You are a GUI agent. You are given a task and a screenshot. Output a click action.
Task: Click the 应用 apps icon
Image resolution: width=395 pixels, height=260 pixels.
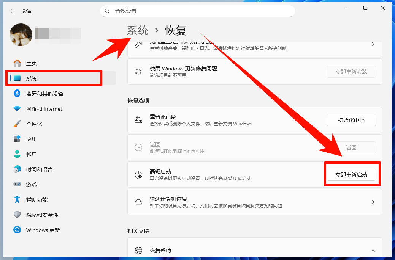pyautogui.click(x=17, y=139)
